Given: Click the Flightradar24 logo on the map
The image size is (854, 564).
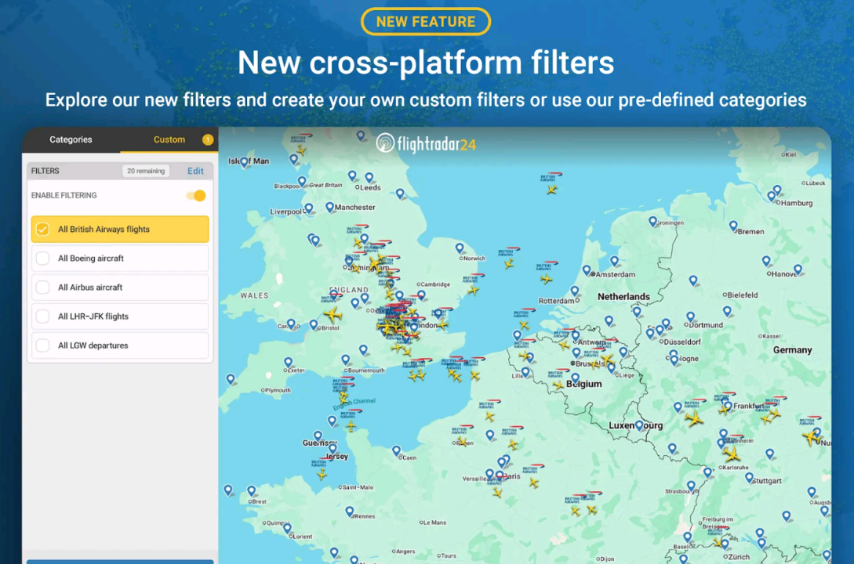Looking at the screenshot, I should click(426, 143).
